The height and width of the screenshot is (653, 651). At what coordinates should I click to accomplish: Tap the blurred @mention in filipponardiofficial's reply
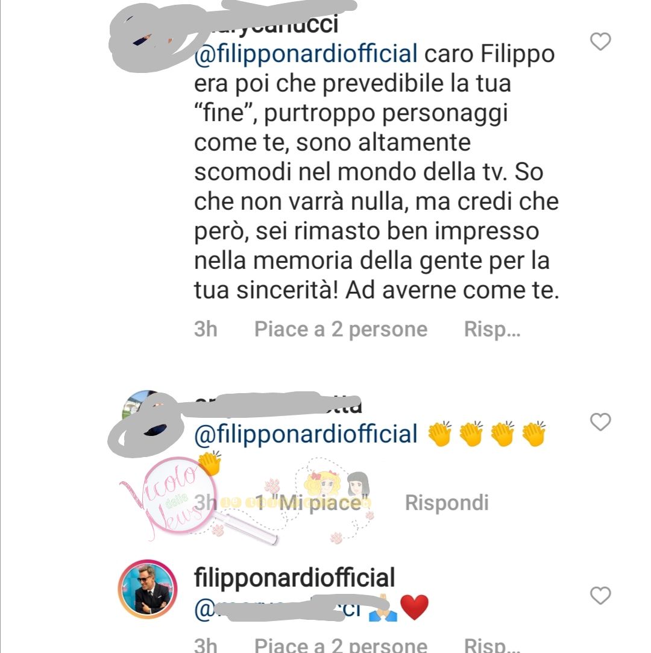click(x=278, y=609)
